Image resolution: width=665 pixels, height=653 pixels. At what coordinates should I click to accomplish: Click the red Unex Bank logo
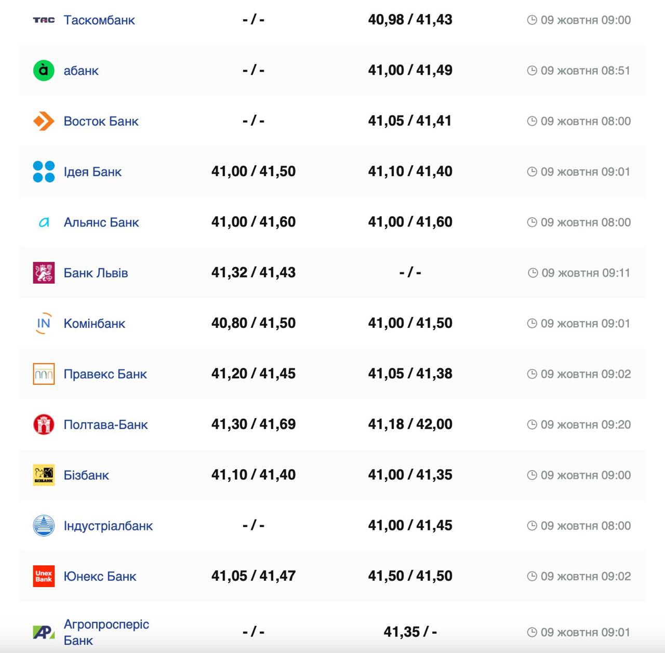pyautogui.click(x=44, y=576)
